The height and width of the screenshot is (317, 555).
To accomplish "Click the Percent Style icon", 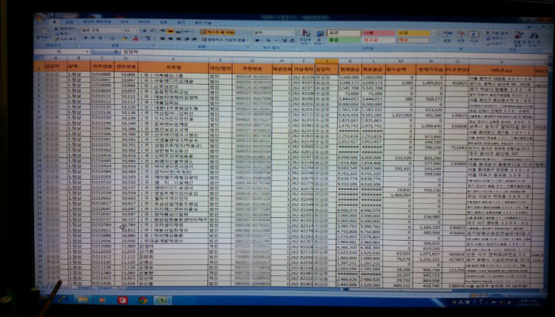I will tap(268, 40).
